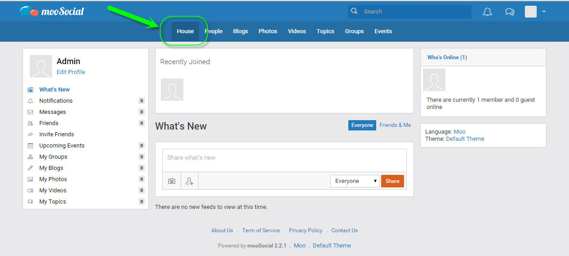Click the Share what's new text field

[x=284, y=158]
